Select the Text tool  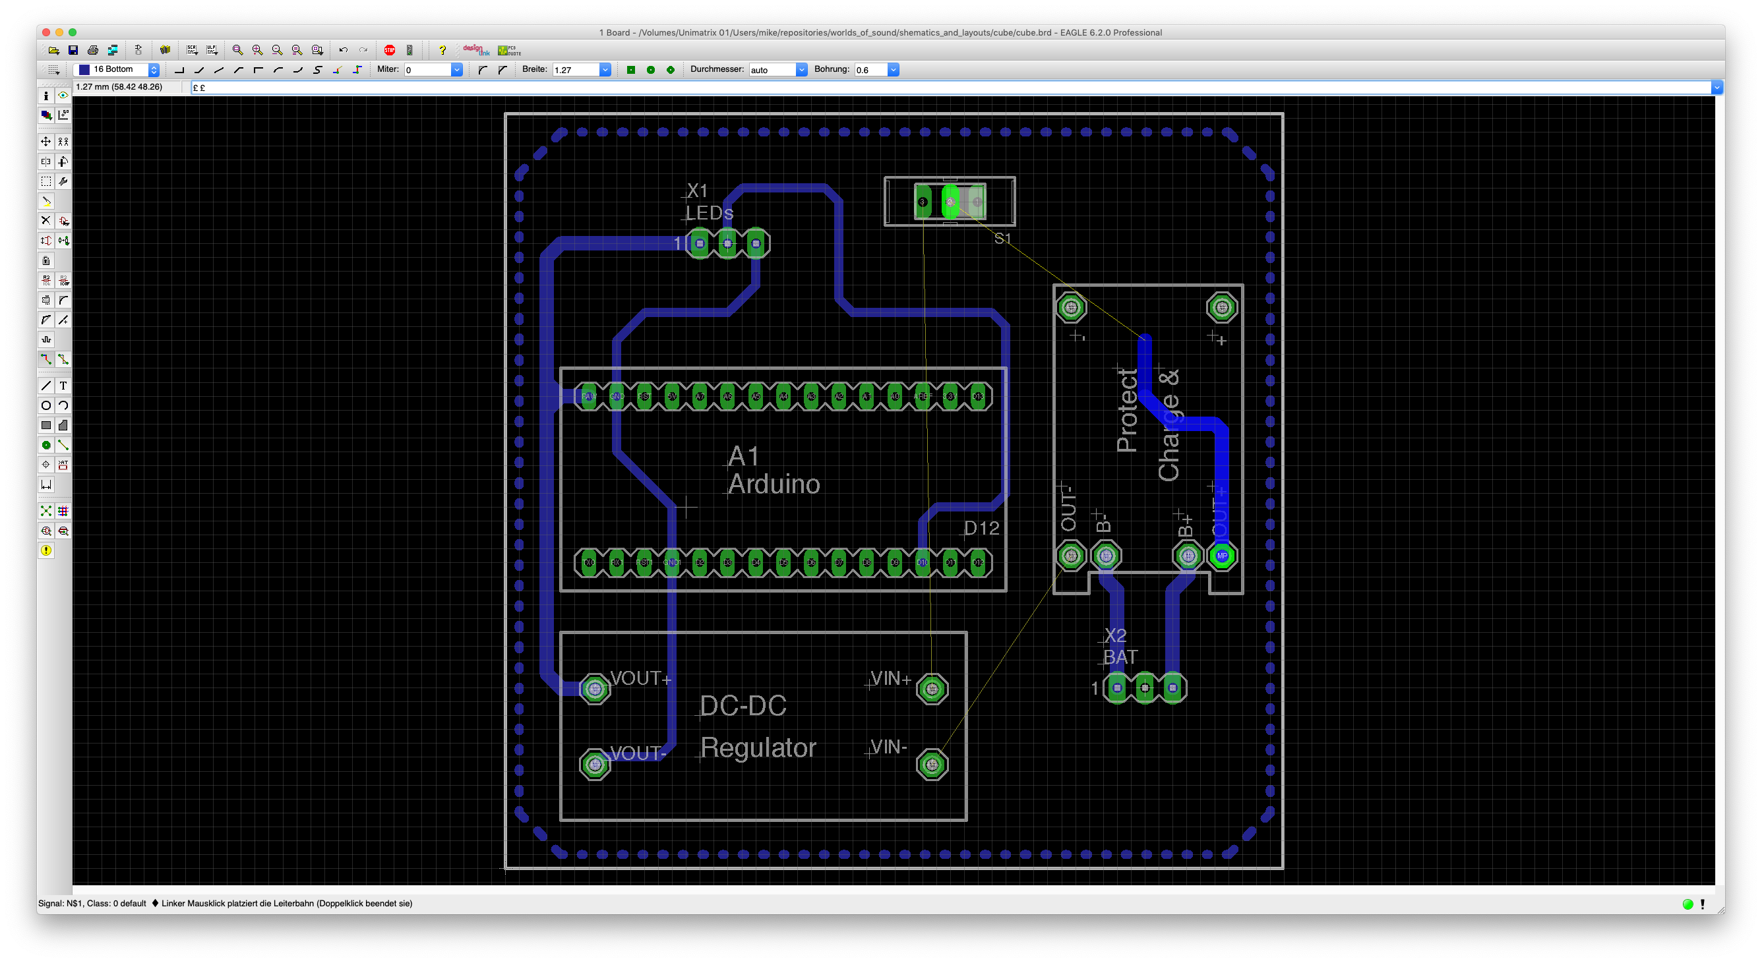pos(63,386)
